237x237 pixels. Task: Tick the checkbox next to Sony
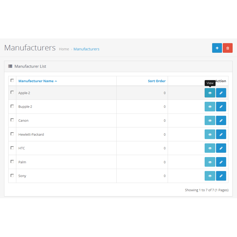pos(12,175)
